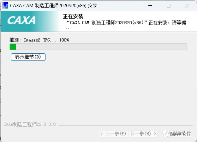Minimize the CAXA CAM installer window

click(x=150, y=6)
